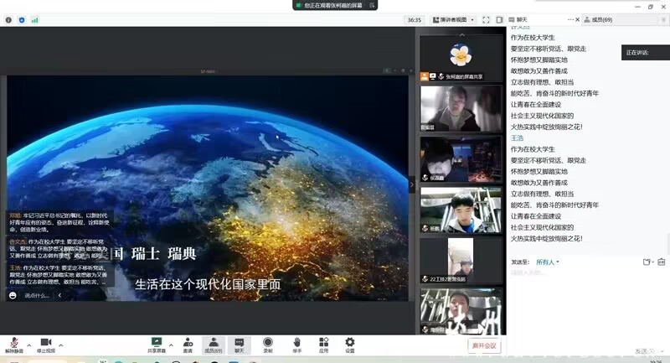Select the members 成员(69) panel tab
Image resolution: width=670 pixels, height=363 pixels.
tap(598, 19)
